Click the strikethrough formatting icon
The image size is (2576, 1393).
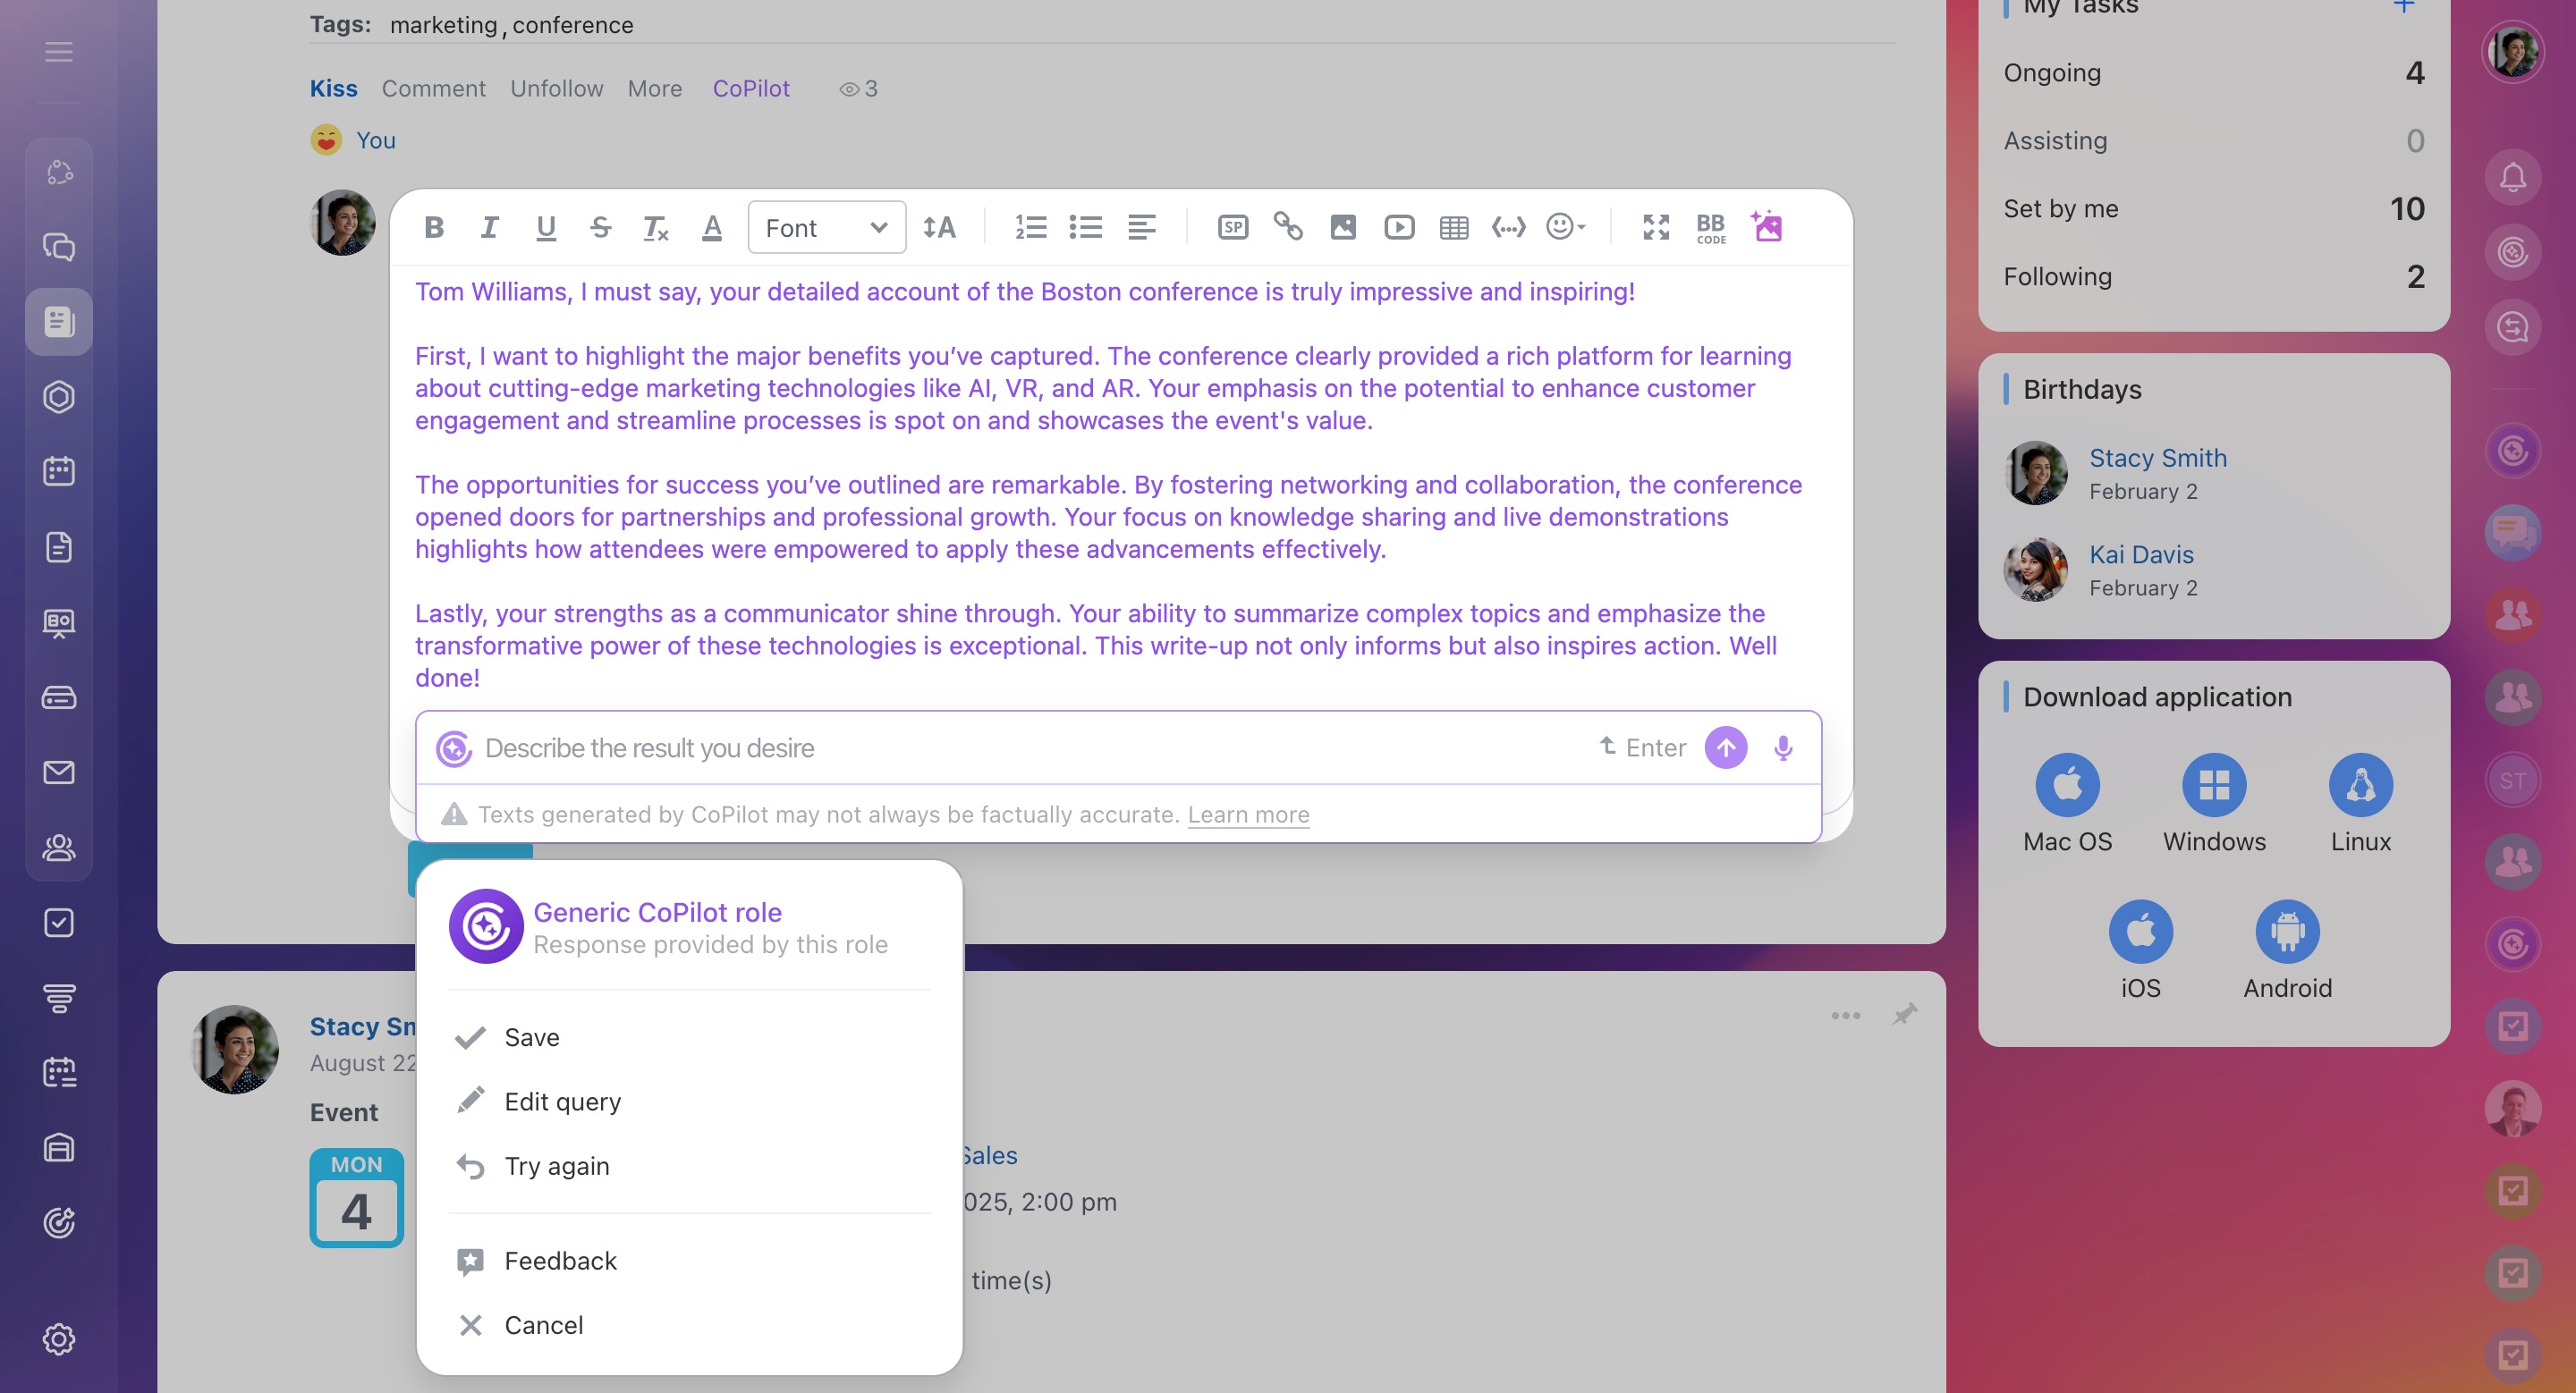click(x=600, y=228)
